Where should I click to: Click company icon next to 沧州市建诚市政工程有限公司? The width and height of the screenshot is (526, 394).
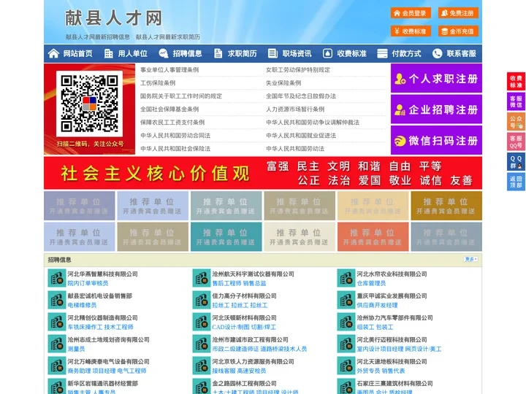(x=202, y=344)
